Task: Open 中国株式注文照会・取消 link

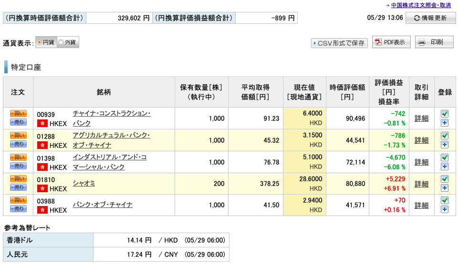Action: pos(421,5)
